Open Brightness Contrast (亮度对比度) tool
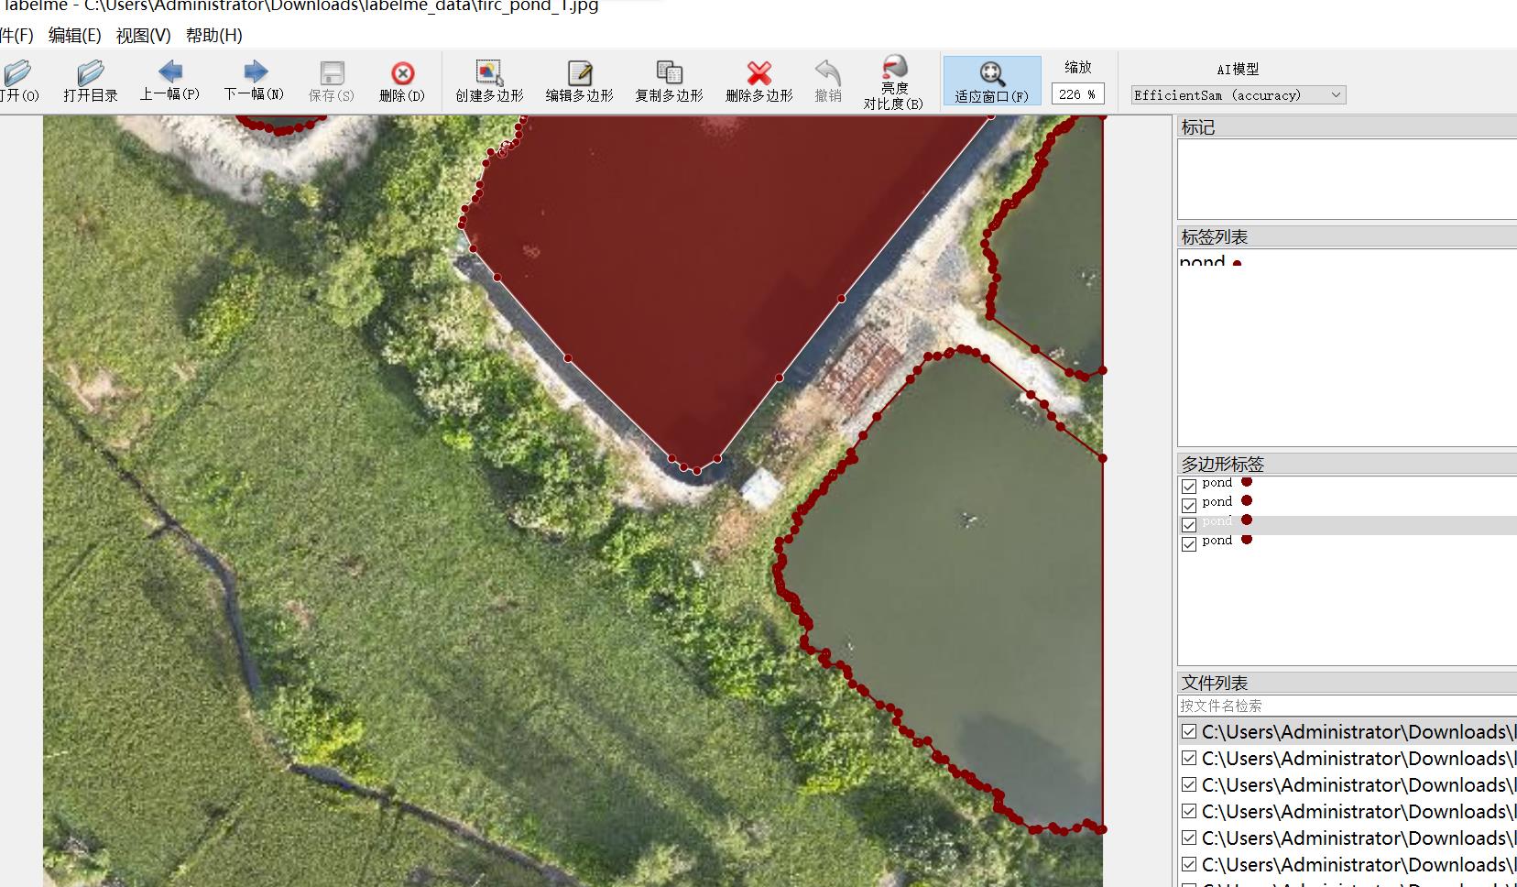This screenshot has width=1517, height=887. (893, 81)
